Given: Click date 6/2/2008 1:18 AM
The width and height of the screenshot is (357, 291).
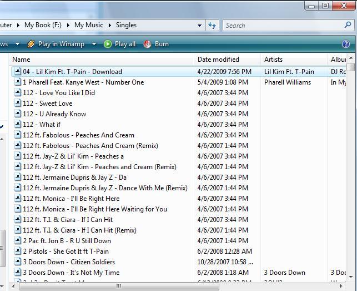Looking at the screenshot, I should (x=223, y=272).
